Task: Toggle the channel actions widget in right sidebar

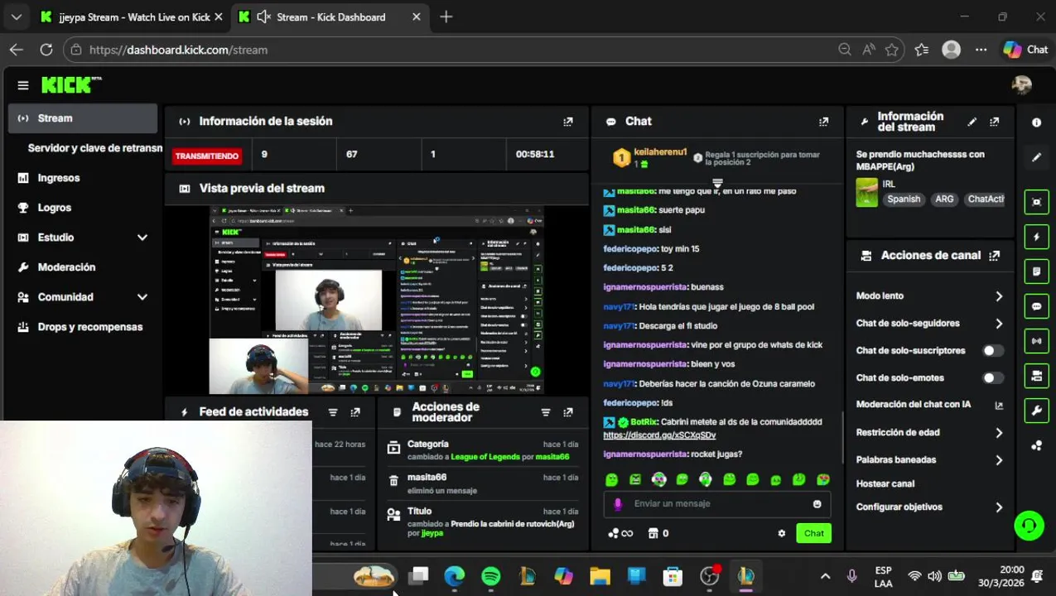Action: point(1036,376)
